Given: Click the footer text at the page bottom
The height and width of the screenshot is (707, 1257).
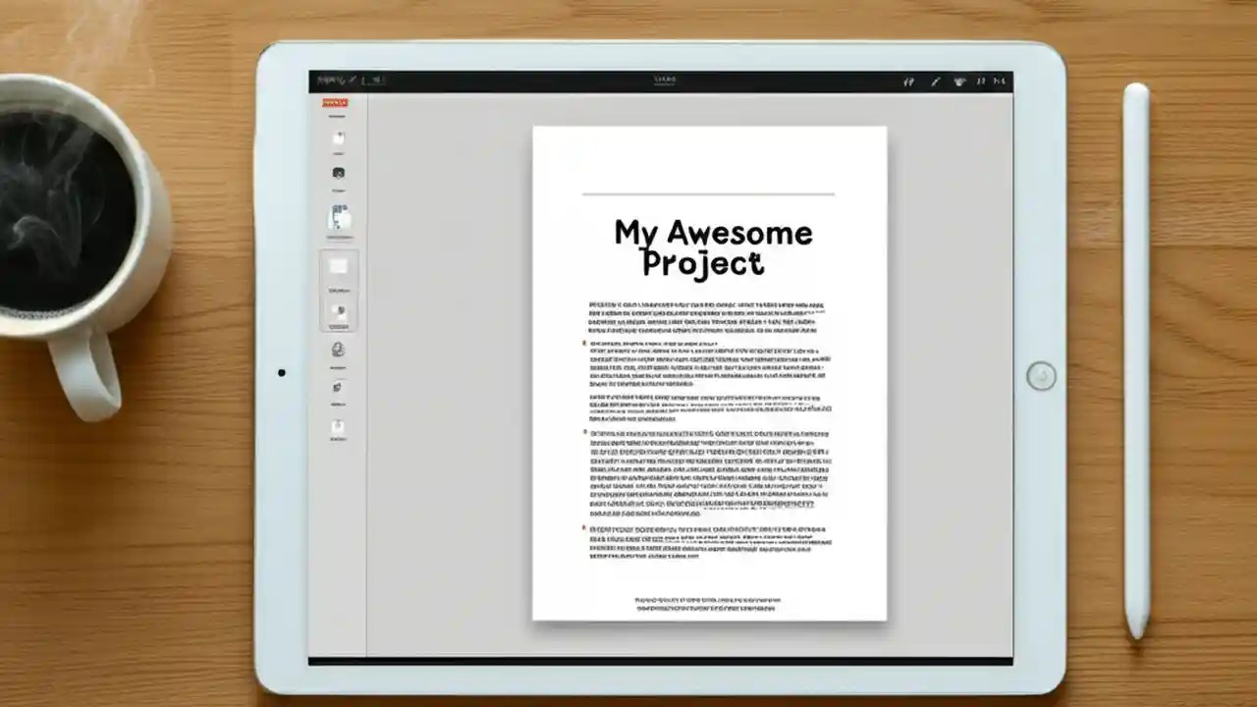Looking at the screenshot, I should click(709, 604).
